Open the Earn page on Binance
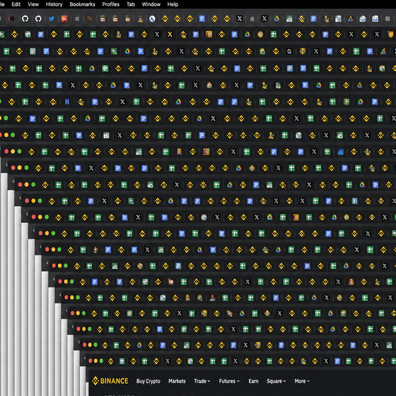 [x=253, y=381]
